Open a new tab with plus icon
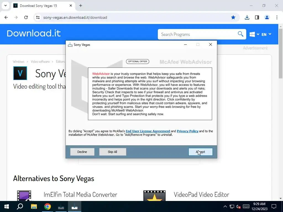Screen dimensions: 283x212 (81, 6)
